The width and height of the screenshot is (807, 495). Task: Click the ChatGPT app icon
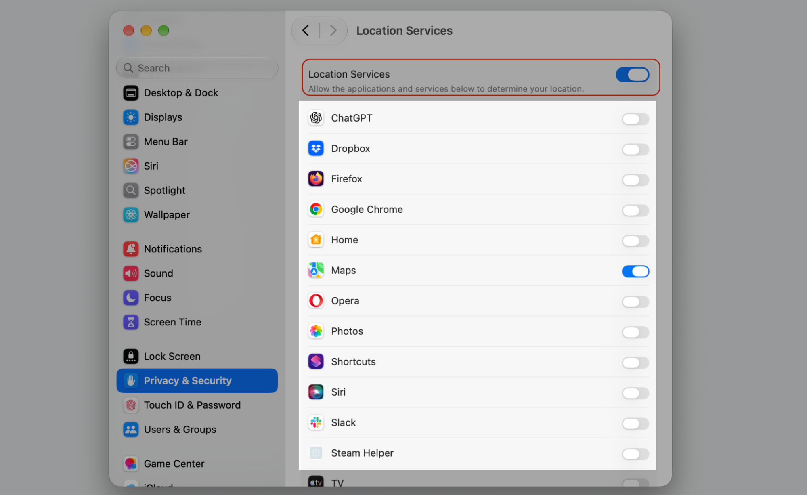[316, 118]
